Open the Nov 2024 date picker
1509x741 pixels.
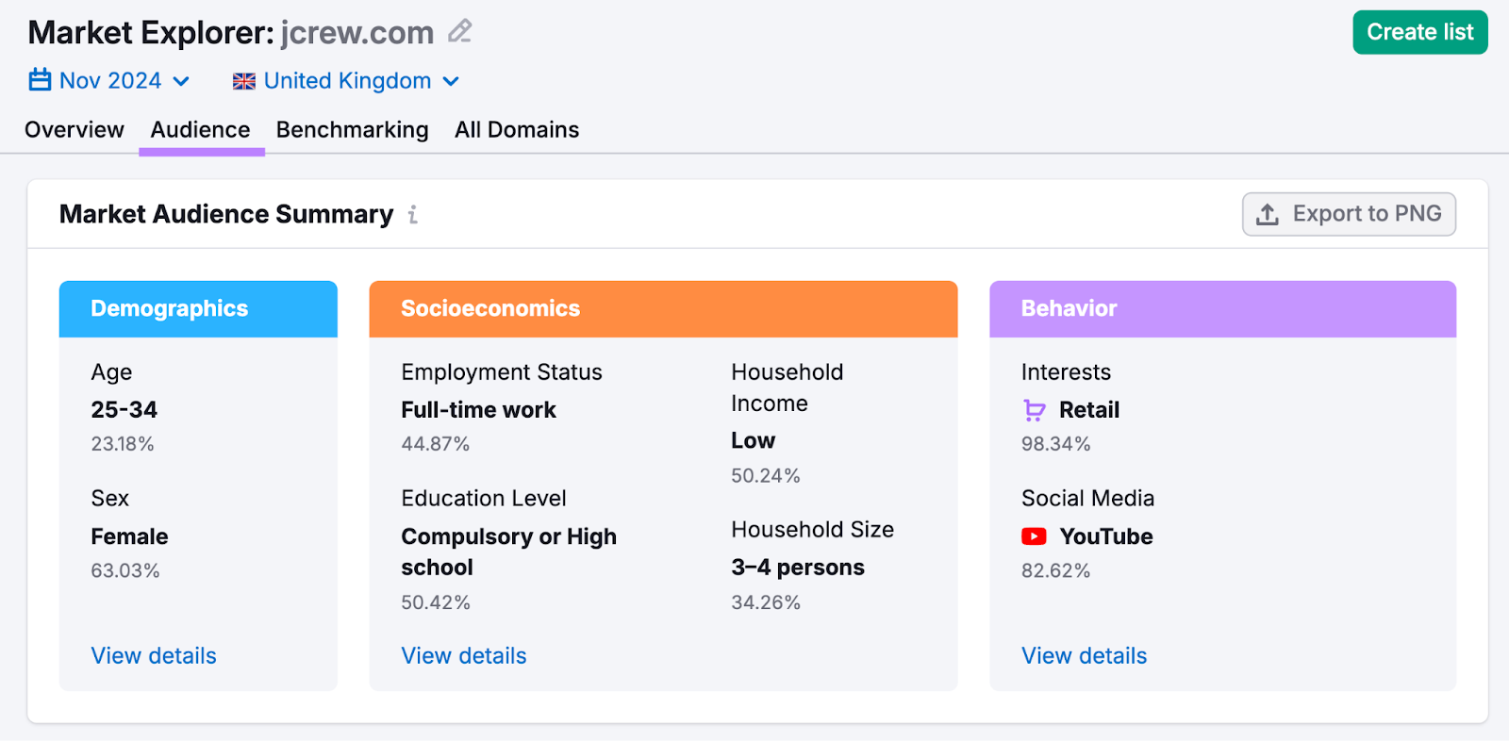click(x=108, y=80)
